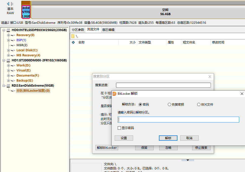Screen dimensions: 245x172
Task: Click the Local Disk(C:) drive icon
Action: click(x=13, y=50)
